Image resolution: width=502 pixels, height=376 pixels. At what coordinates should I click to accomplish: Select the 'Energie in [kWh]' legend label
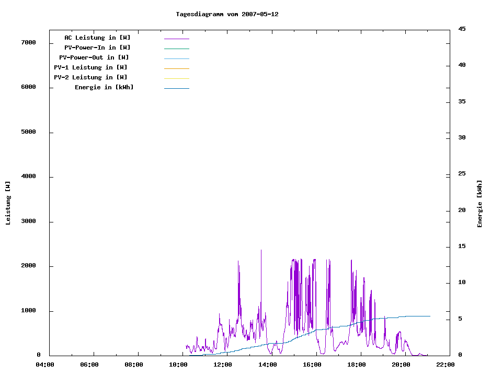pyautogui.click(x=104, y=87)
